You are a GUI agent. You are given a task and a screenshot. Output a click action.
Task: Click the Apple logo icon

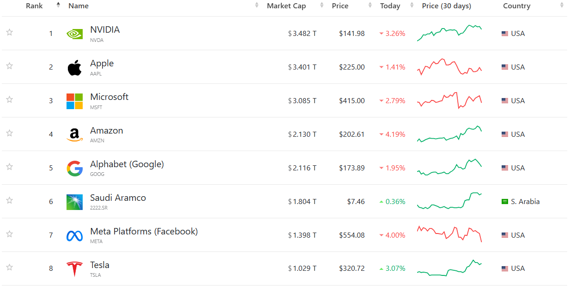74,67
